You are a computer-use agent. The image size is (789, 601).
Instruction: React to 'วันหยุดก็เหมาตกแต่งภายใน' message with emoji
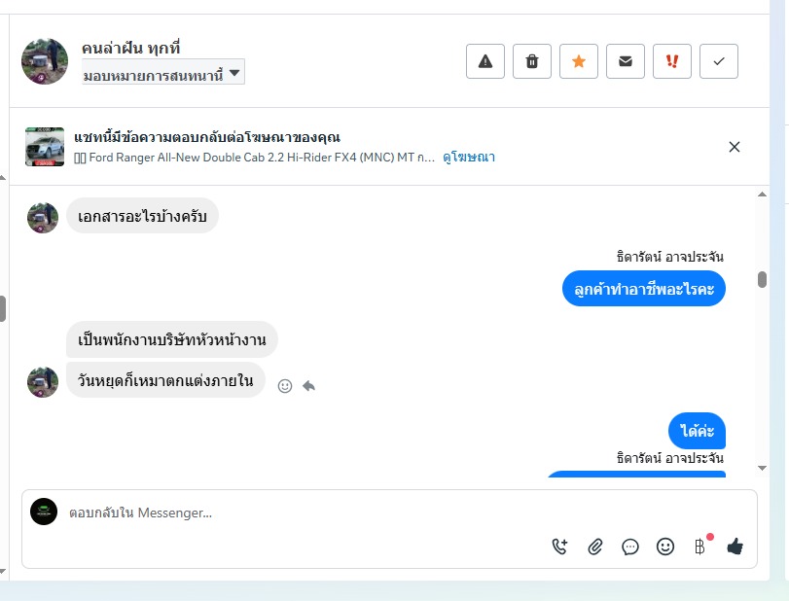285,386
